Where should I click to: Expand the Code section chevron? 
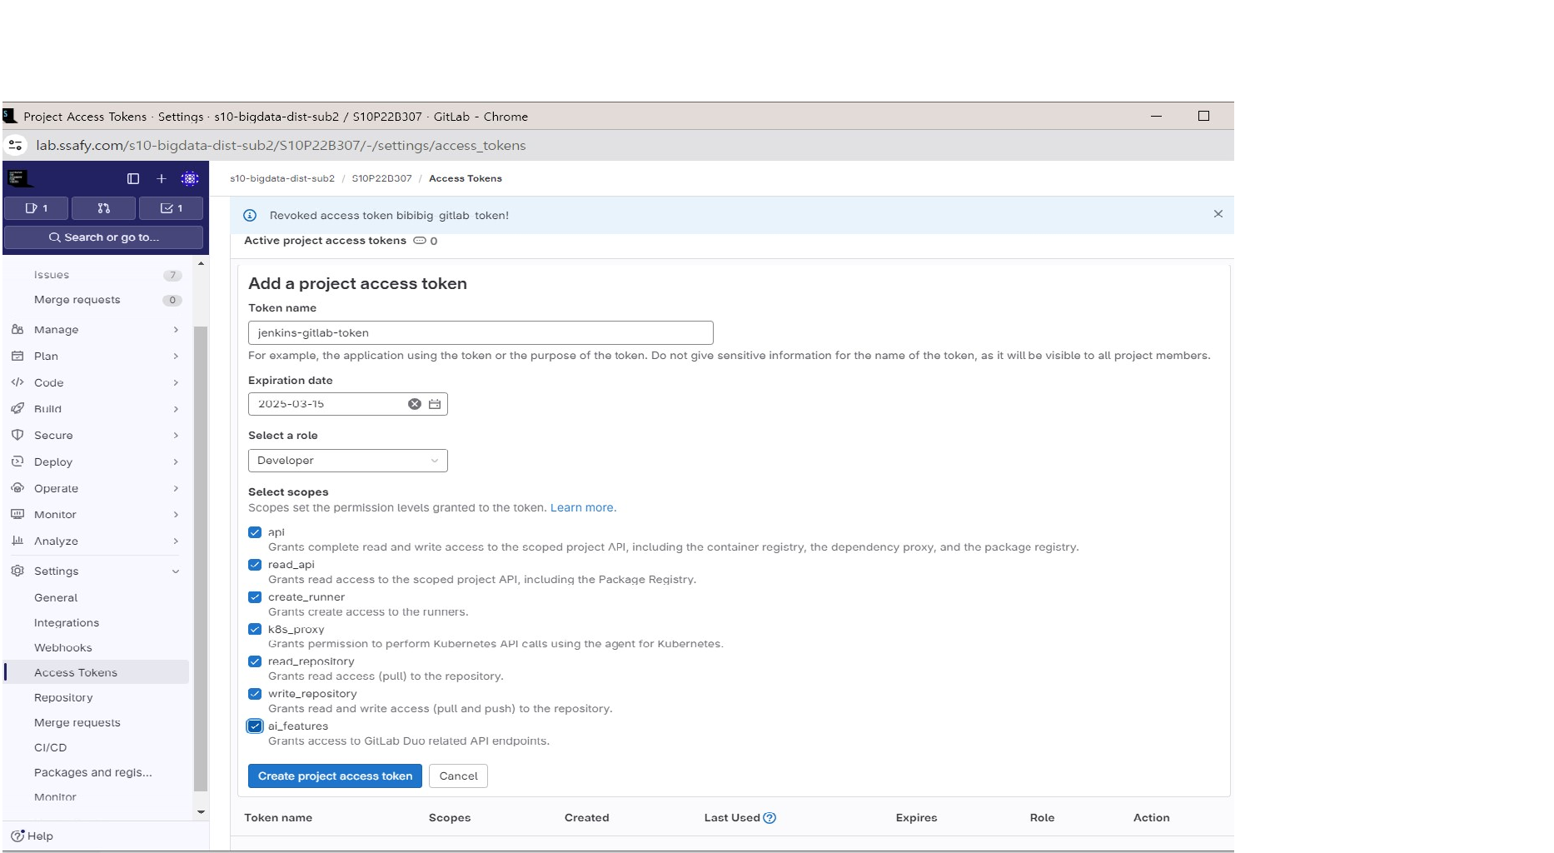176,383
